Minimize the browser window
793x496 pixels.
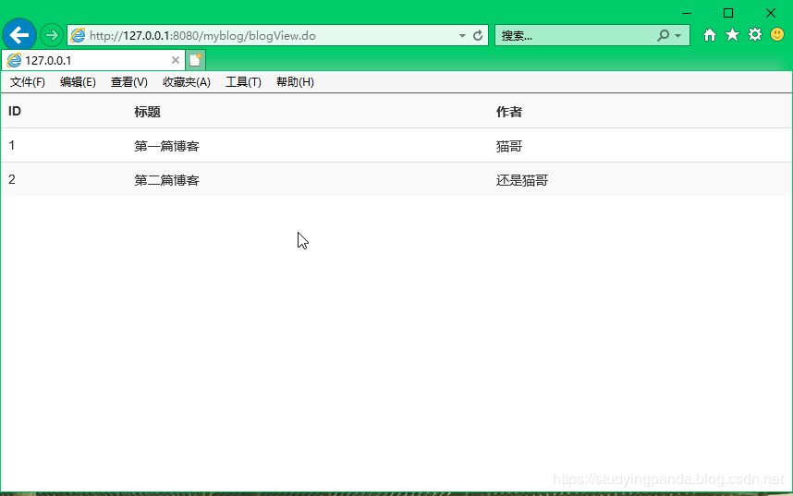687,13
